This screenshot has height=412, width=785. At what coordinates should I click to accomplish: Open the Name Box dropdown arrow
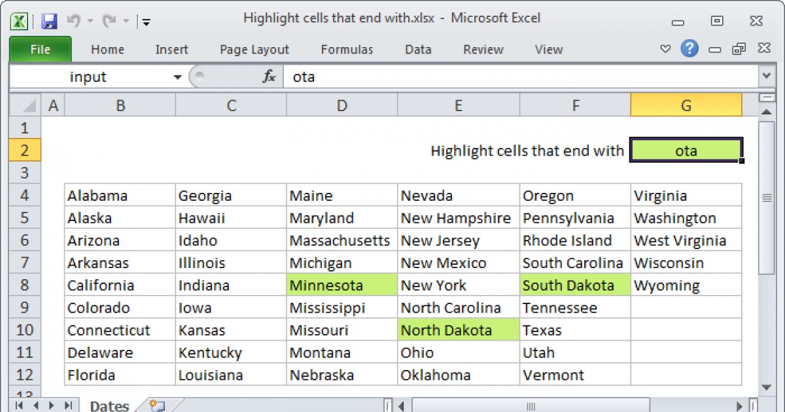[177, 77]
